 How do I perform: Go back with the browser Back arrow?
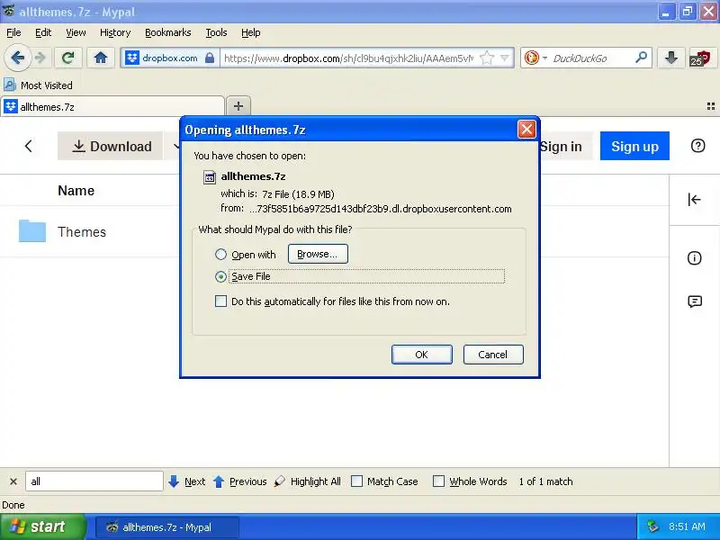[x=17, y=58]
